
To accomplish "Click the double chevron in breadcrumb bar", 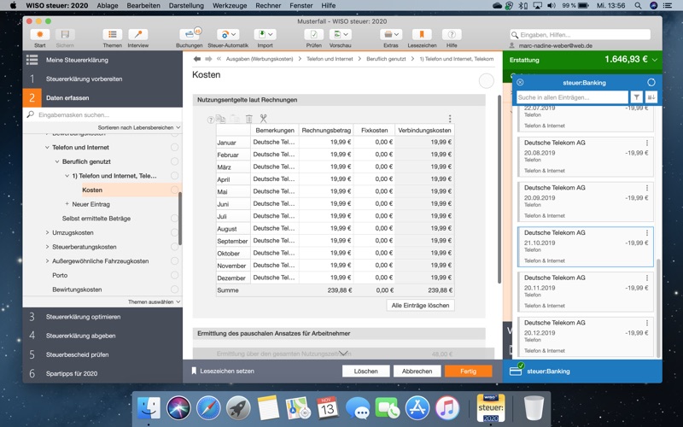I will [x=219, y=59].
